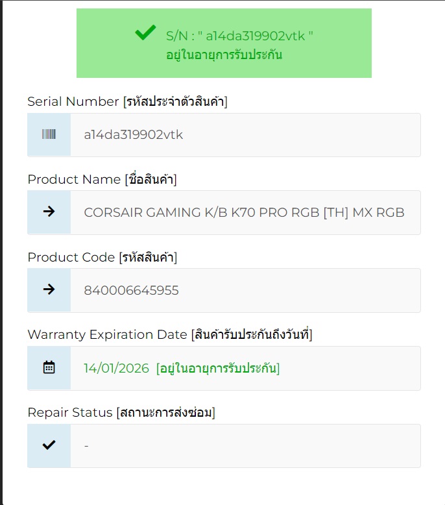This screenshot has width=445, height=505.
Task: Click the calendar icon for warranty expiration
Action: pyautogui.click(x=49, y=367)
